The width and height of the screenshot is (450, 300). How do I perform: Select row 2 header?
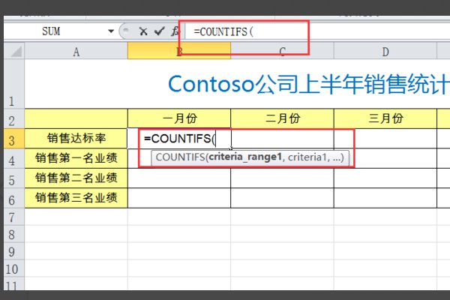[14, 118]
